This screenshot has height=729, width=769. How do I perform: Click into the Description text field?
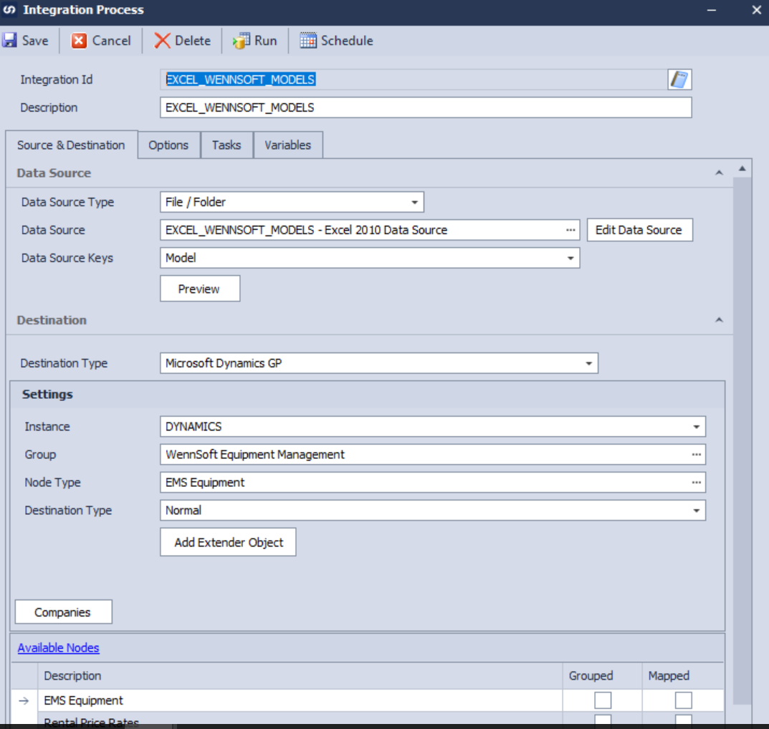point(426,107)
